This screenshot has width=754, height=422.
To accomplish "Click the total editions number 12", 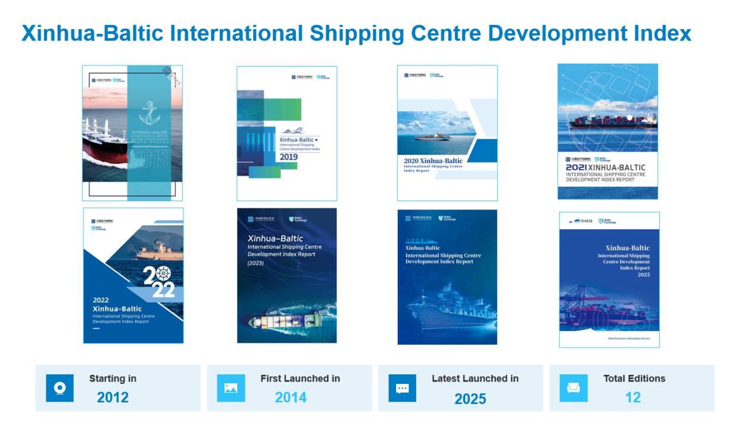I will pos(633,398).
